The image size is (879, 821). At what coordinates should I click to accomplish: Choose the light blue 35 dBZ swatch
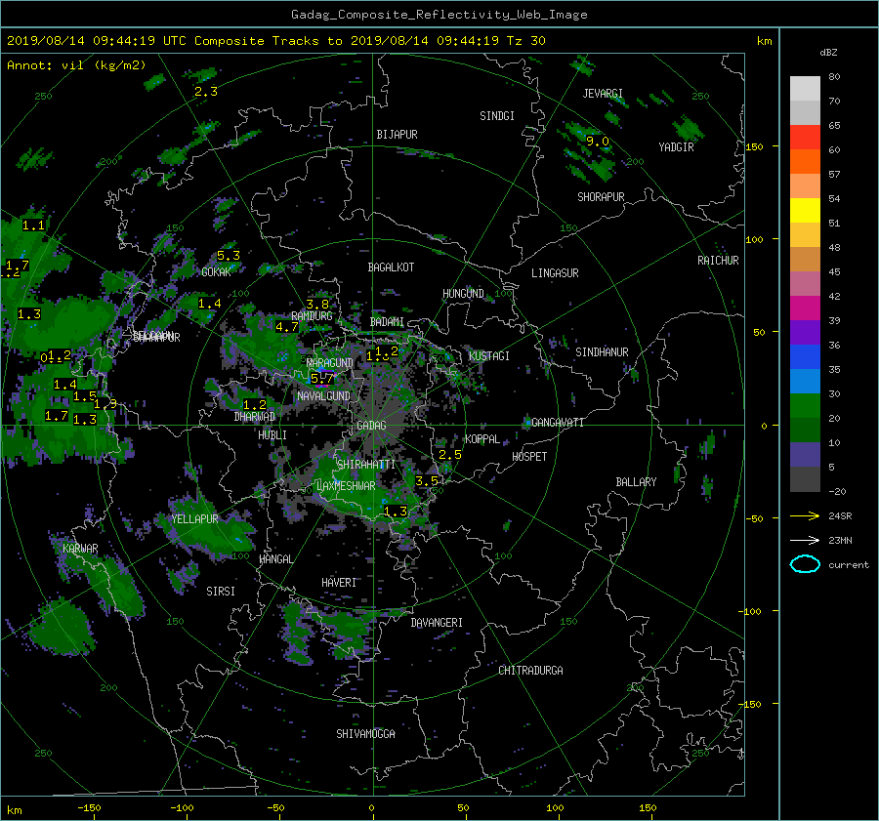(805, 382)
